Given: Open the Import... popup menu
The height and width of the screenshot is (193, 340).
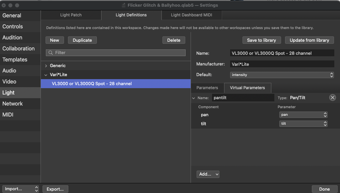Looking at the screenshot, I should [20, 189].
